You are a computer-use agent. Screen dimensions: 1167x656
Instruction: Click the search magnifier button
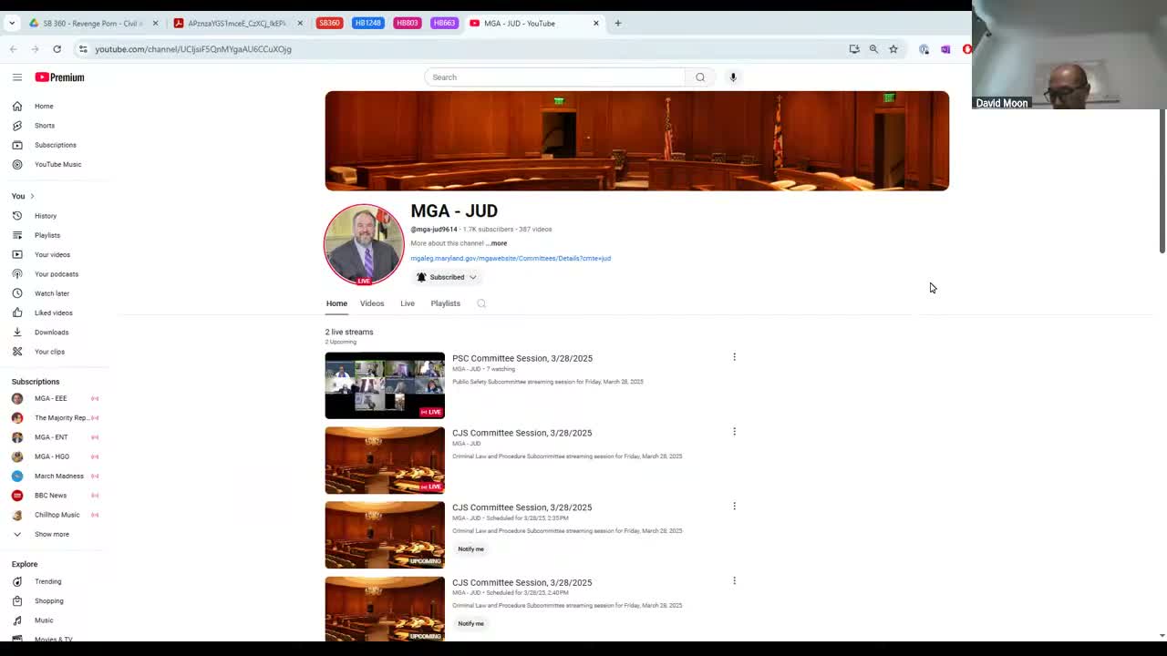(x=700, y=77)
